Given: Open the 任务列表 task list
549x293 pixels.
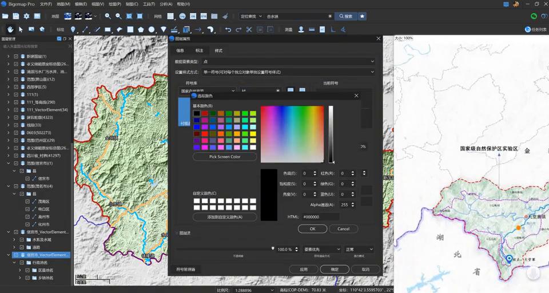Looking at the screenshot, I should click(x=535, y=29).
